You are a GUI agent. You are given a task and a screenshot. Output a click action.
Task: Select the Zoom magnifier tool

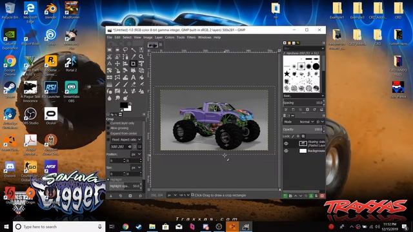pyautogui.click(x=141, y=57)
